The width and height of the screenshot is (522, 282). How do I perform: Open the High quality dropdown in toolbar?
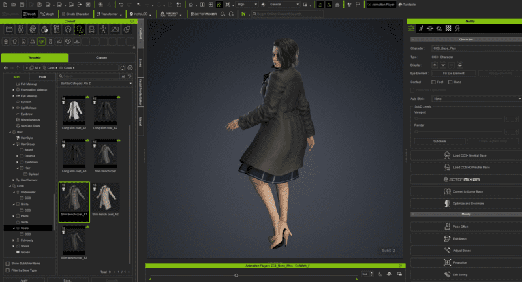click(249, 4)
